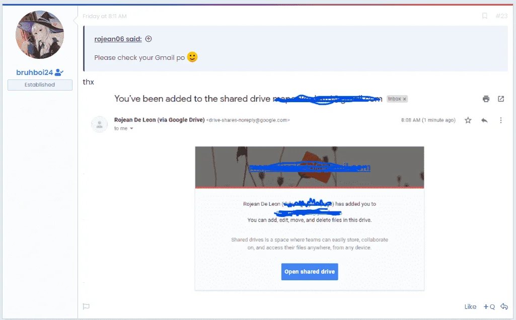Click the drive-shares-noreply@google.com address
Screen dimensions: 516x320
pyautogui.click(x=248, y=120)
